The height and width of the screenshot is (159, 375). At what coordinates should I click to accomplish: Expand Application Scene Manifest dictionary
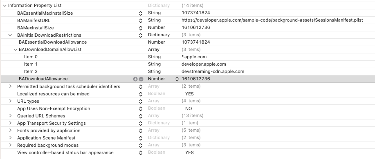pos(10,138)
